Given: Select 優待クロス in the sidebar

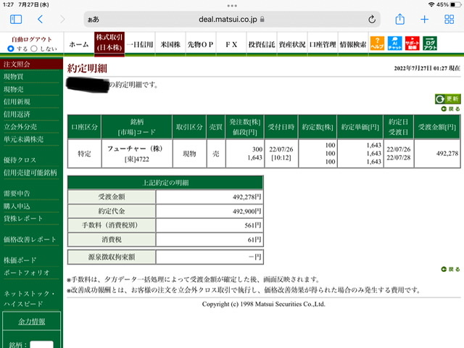Looking at the screenshot, I should 20,160.
